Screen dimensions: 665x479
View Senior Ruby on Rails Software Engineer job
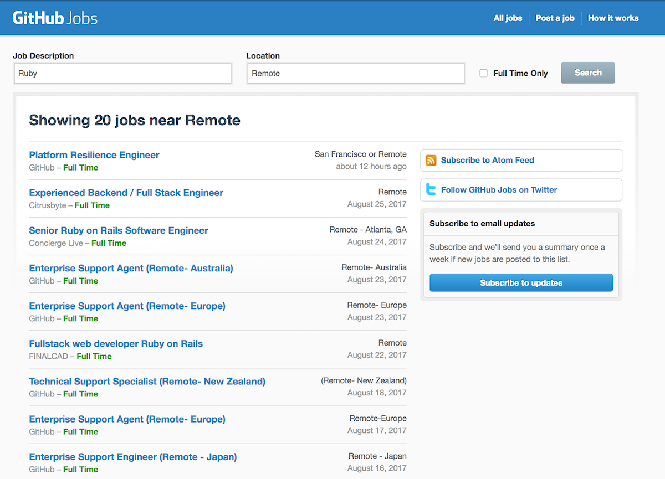119,230
